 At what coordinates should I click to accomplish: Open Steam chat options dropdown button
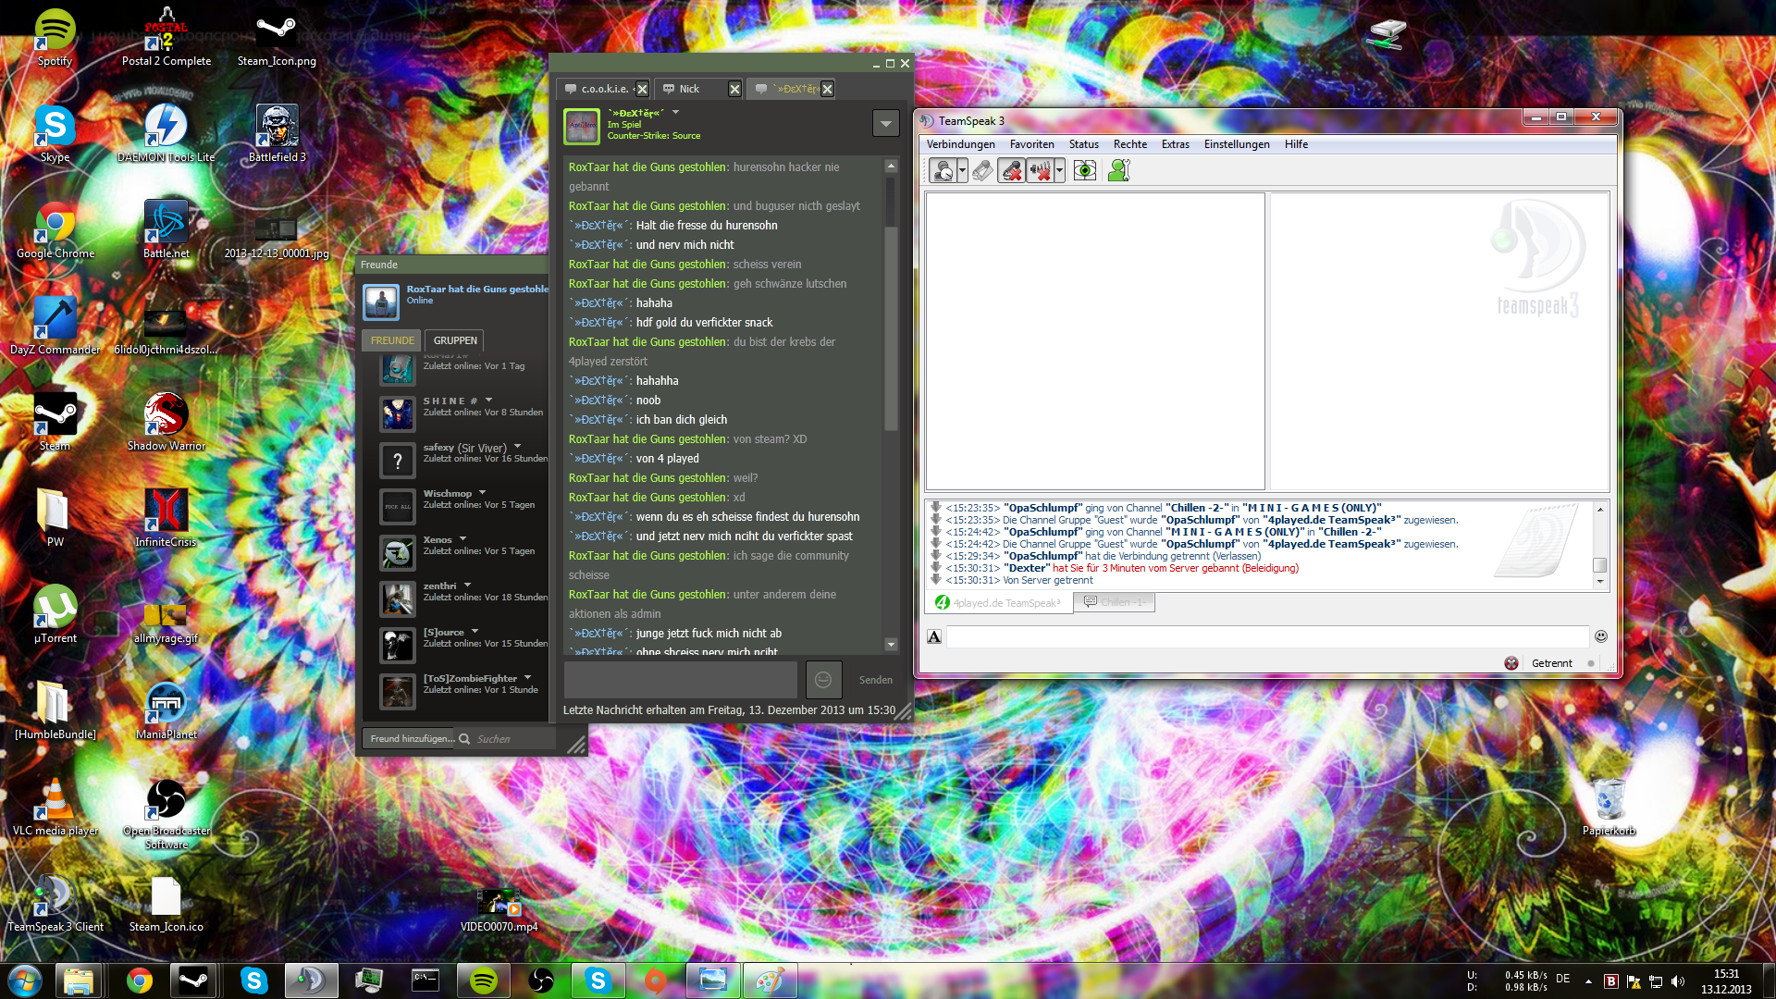pos(885,123)
